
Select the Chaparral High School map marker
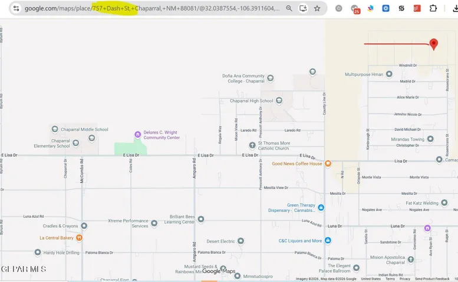click(x=279, y=101)
